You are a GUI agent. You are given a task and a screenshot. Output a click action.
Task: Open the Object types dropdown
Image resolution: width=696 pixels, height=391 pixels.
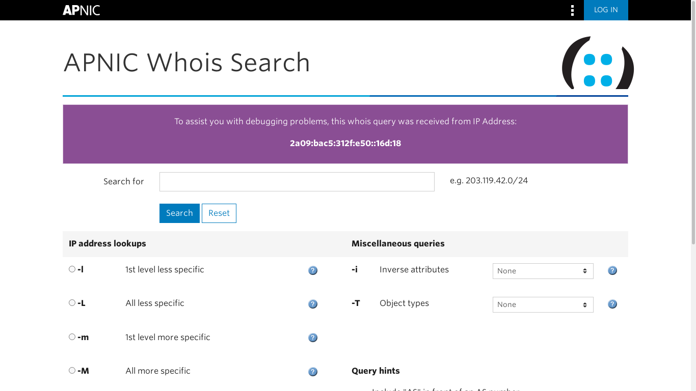point(543,304)
